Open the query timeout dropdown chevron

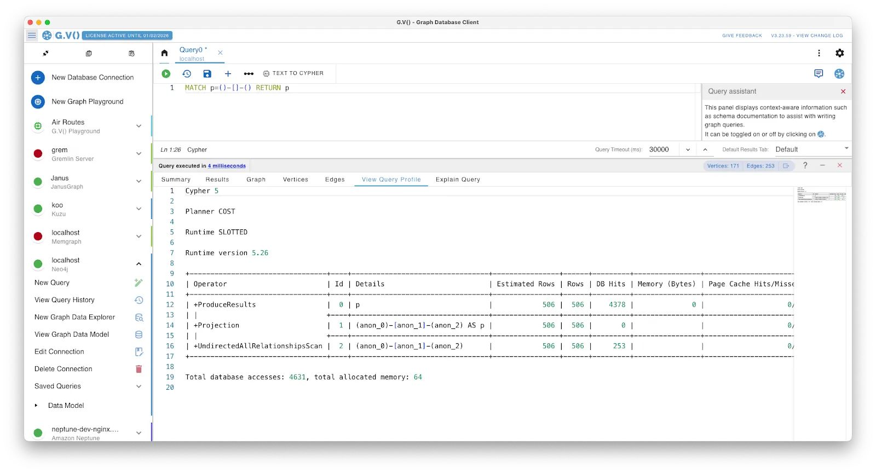click(x=688, y=149)
